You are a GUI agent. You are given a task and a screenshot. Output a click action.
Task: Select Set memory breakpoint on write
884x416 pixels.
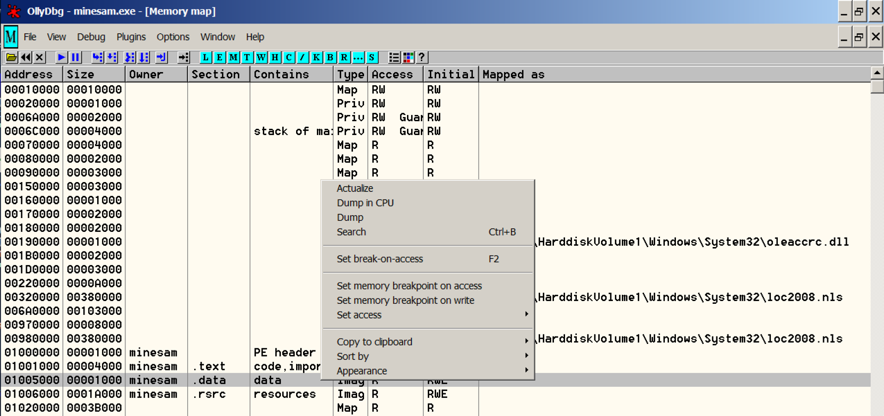(406, 300)
